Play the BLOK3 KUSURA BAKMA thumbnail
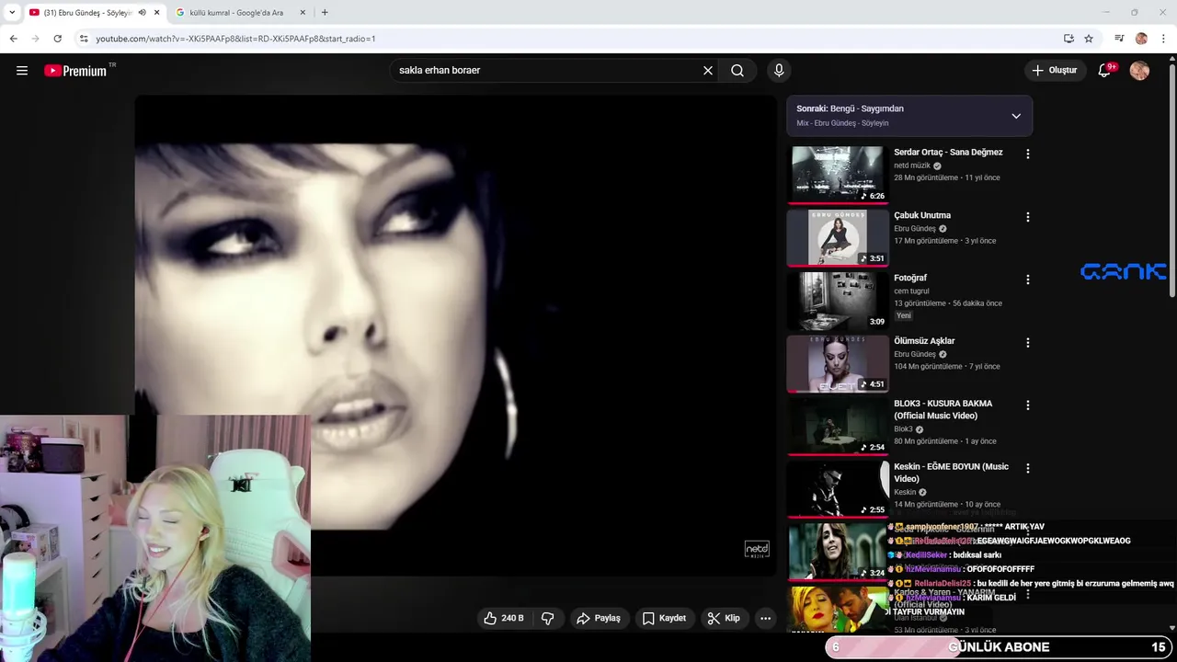This screenshot has width=1177, height=662. click(x=838, y=426)
